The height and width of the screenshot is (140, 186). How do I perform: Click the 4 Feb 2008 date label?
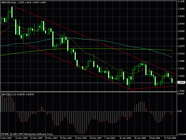point(154,138)
